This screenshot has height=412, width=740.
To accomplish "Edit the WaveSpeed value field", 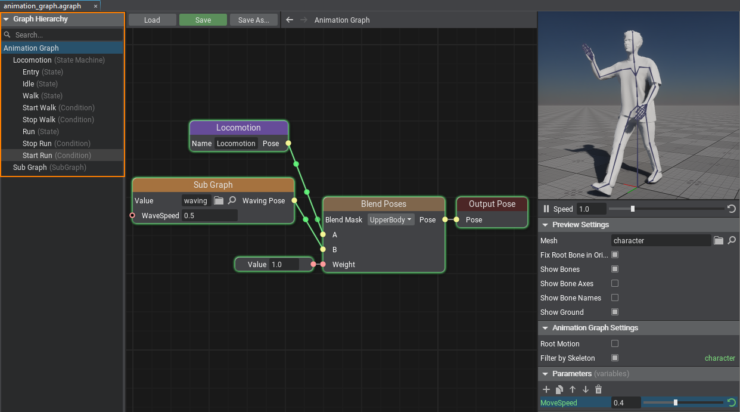I will pyautogui.click(x=210, y=215).
